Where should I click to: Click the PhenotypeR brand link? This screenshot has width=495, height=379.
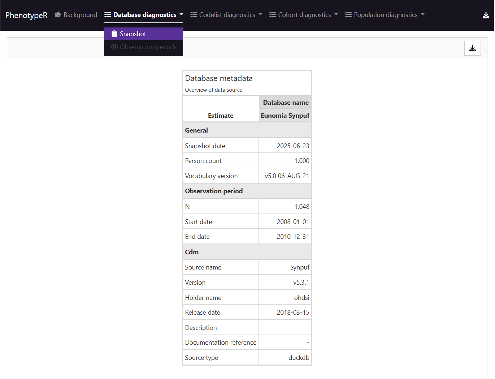click(26, 15)
